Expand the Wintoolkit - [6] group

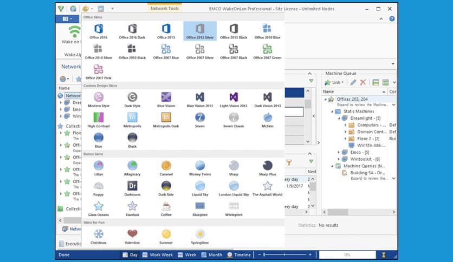point(339,159)
